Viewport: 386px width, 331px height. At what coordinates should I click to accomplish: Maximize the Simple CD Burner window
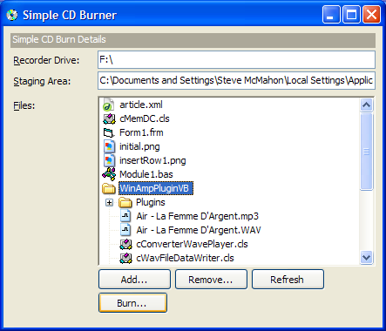coord(351,14)
